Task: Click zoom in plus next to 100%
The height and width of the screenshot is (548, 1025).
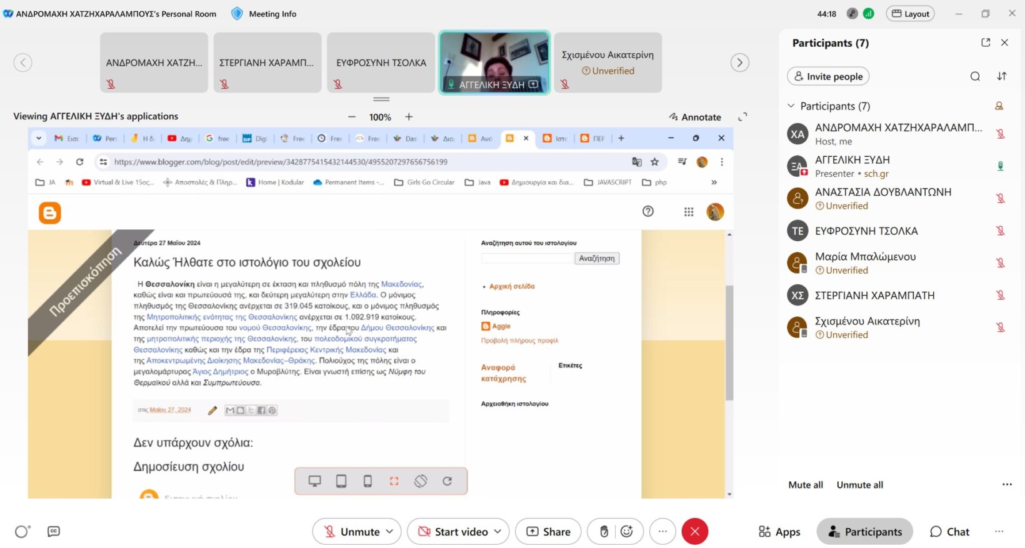Action: tap(409, 117)
